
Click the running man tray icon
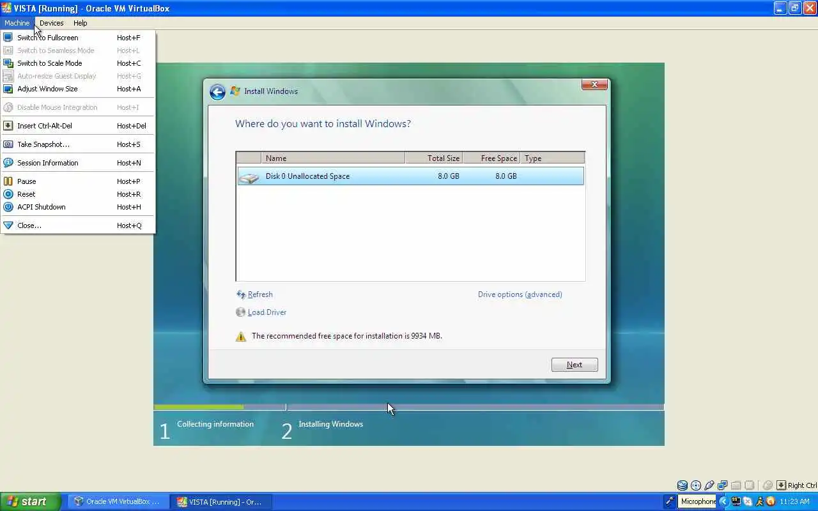(x=759, y=501)
